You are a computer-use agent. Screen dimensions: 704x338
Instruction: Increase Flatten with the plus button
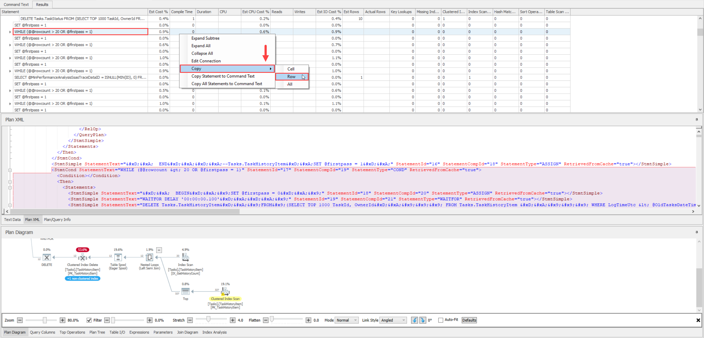coord(308,320)
